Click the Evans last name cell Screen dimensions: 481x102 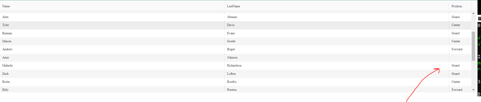point(336,33)
